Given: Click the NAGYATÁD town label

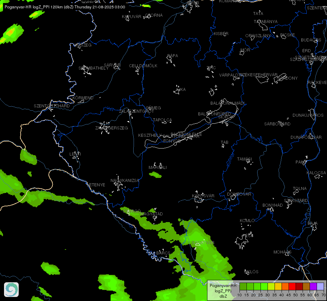Looking at the screenshot, I should point(152,214).
